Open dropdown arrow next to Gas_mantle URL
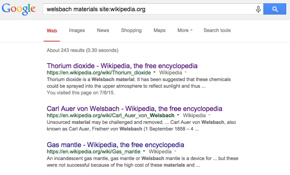Screen dimensions: 290x175 click(x=144, y=151)
